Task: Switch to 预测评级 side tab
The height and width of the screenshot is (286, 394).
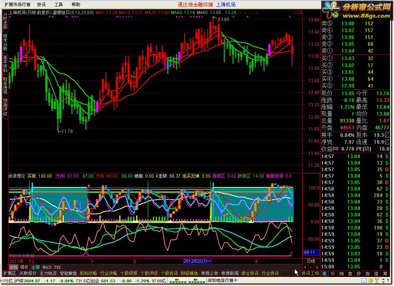Action: pyautogui.click(x=5, y=107)
